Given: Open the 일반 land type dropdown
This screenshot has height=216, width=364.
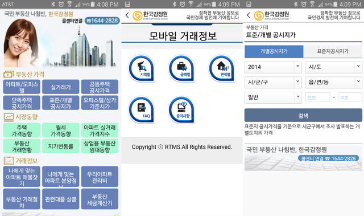Looking at the screenshot, I should pos(273,97).
